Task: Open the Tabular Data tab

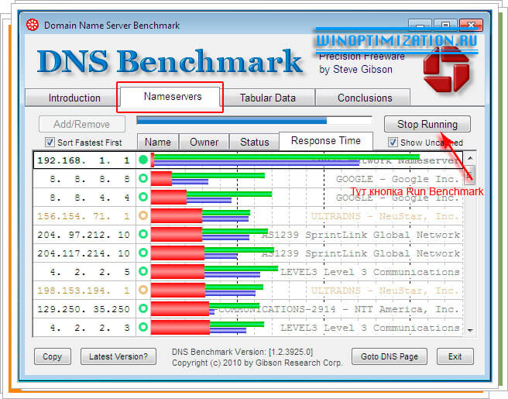Action: pos(267,98)
